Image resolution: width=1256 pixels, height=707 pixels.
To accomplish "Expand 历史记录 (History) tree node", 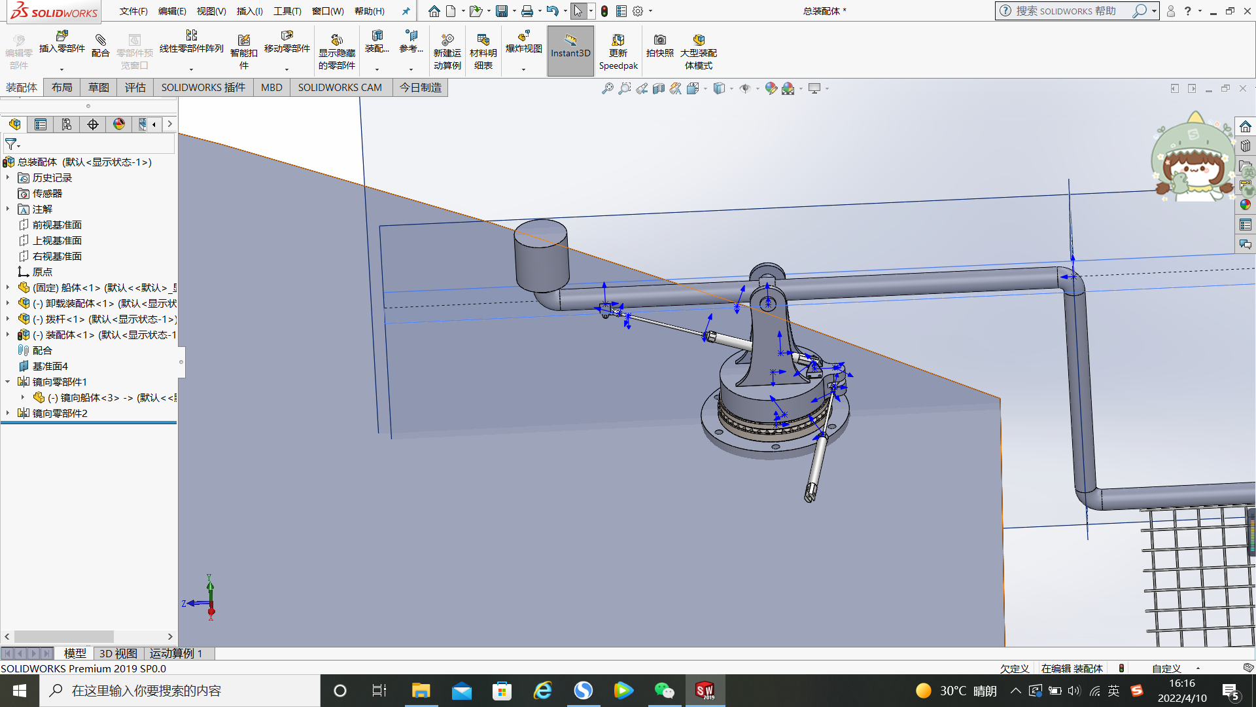I will [x=8, y=177].
